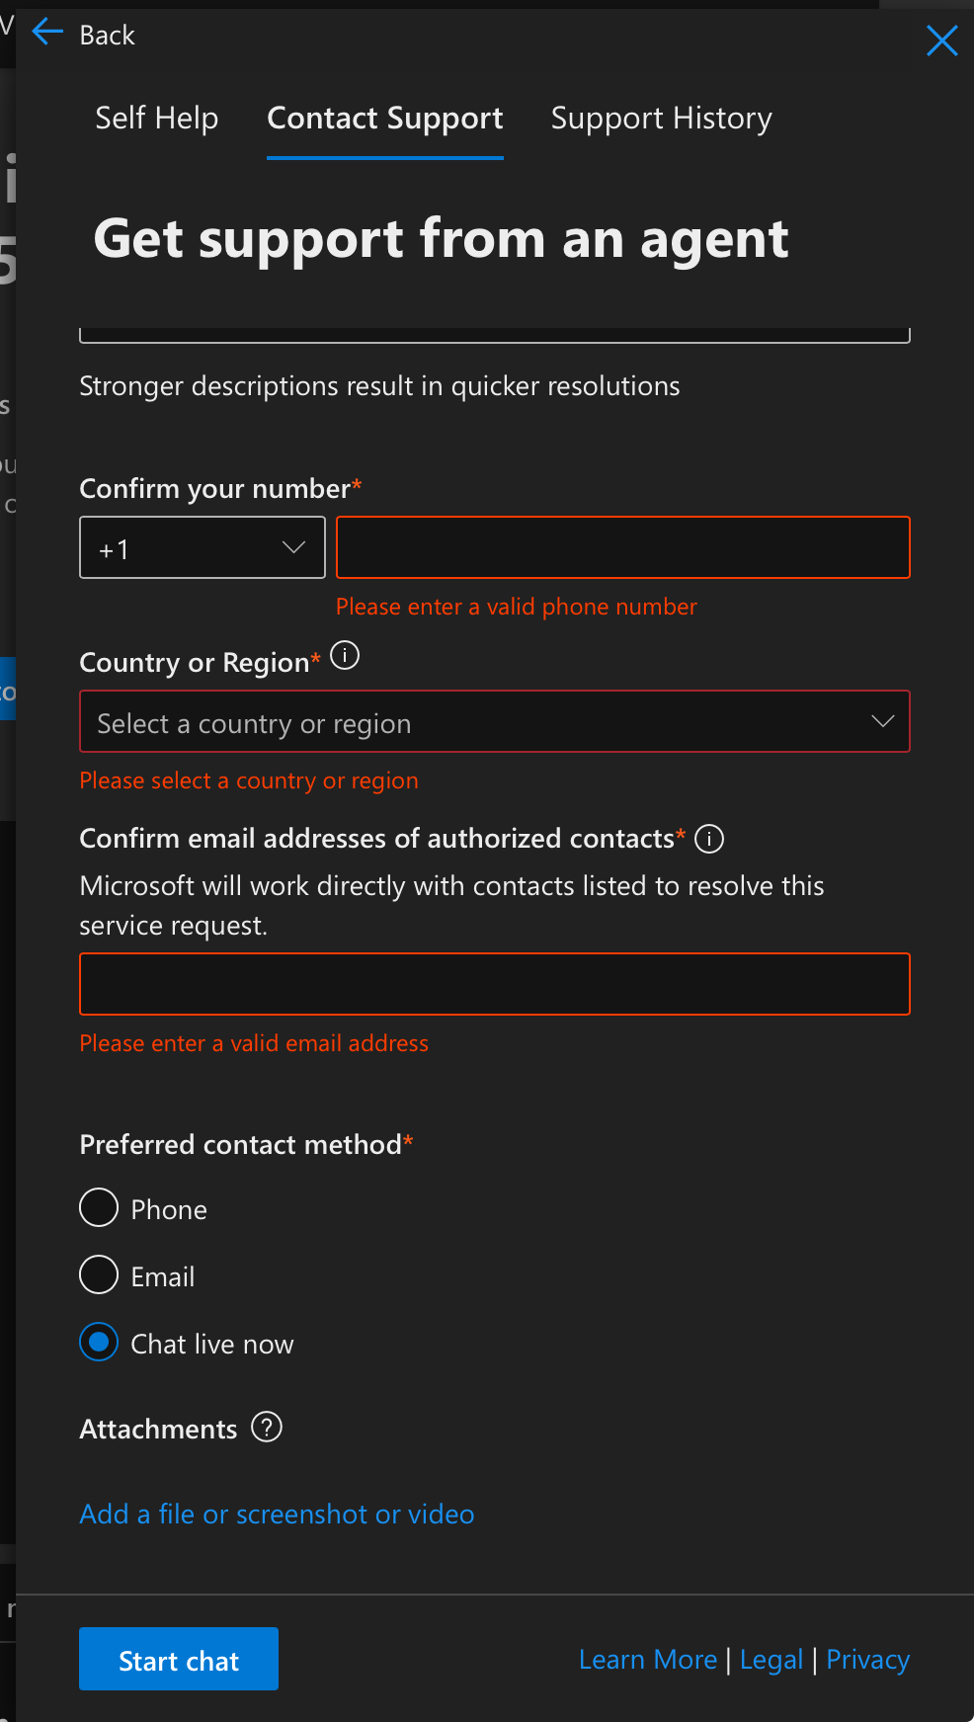Click info icon next to Country or Region
The width and height of the screenshot is (974, 1722).
click(x=345, y=656)
